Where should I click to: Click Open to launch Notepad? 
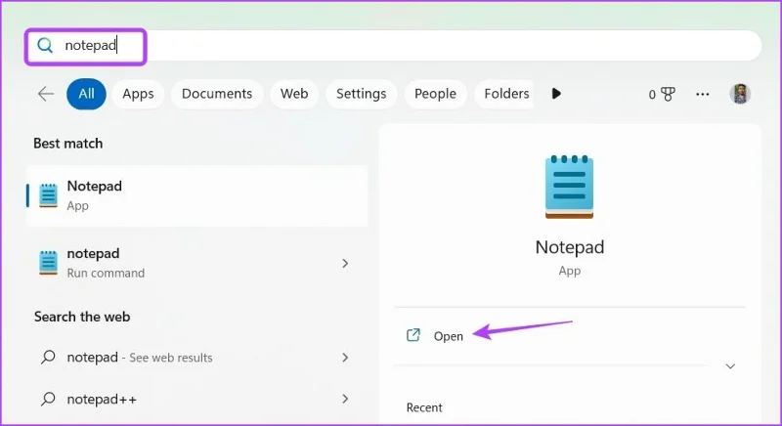tap(449, 336)
